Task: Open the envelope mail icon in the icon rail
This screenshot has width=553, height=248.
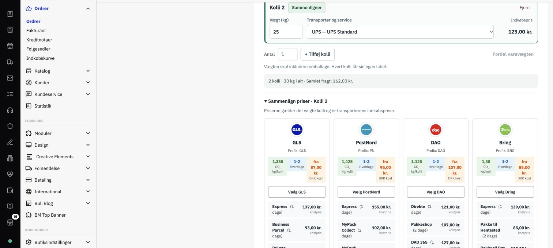Action: click(x=10, y=78)
